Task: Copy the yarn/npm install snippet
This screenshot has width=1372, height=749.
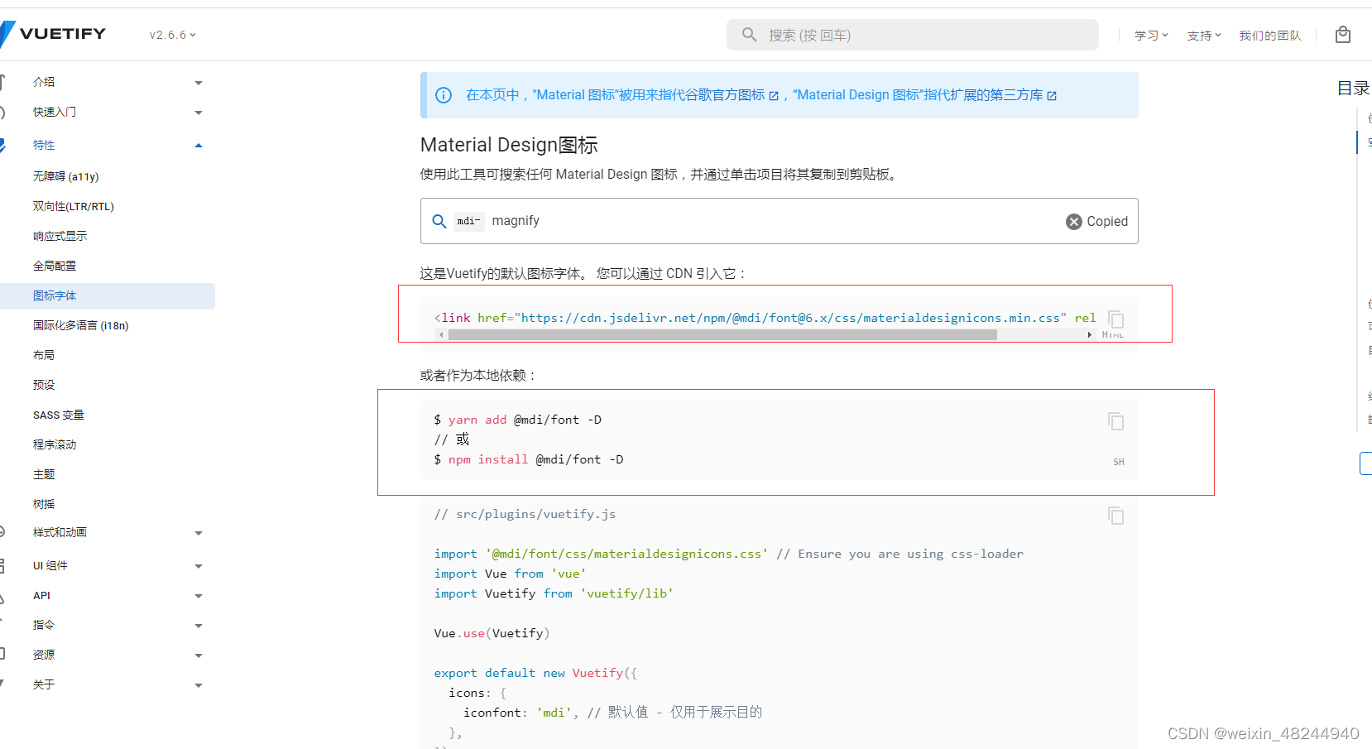Action: point(1115,421)
